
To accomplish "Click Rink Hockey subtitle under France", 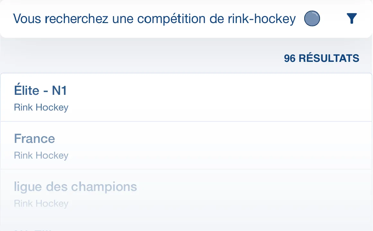I will (41, 155).
